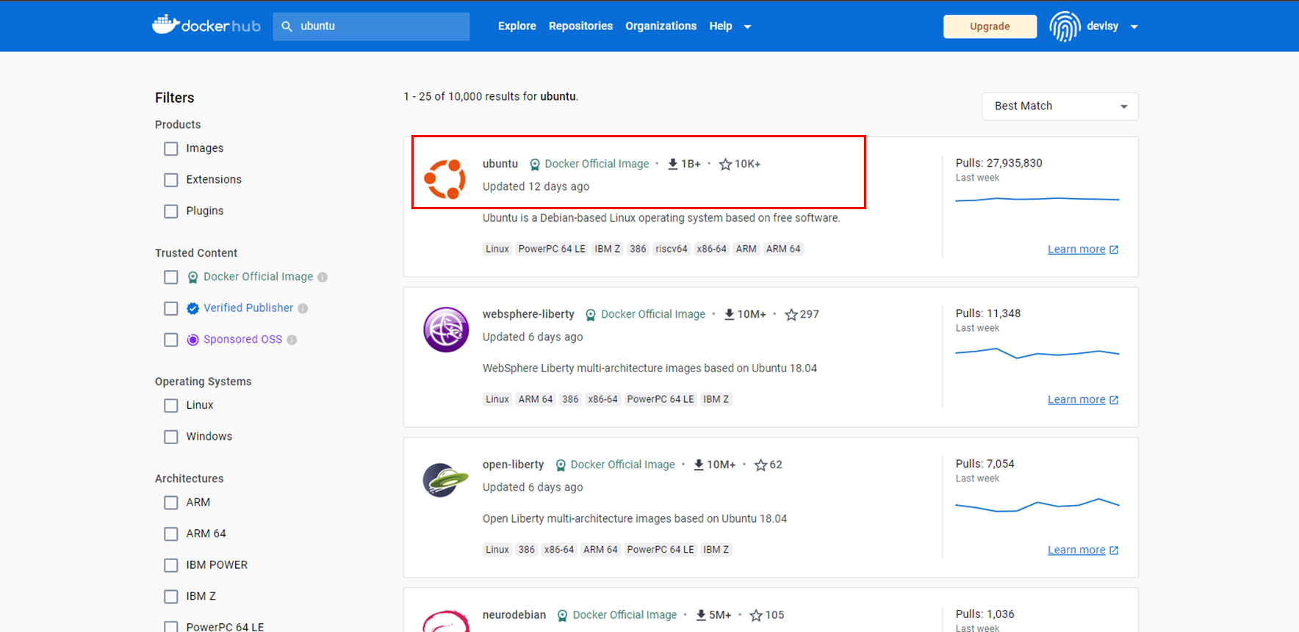The width and height of the screenshot is (1299, 632).
Task: Enable the Extensions product filter
Action: [171, 180]
